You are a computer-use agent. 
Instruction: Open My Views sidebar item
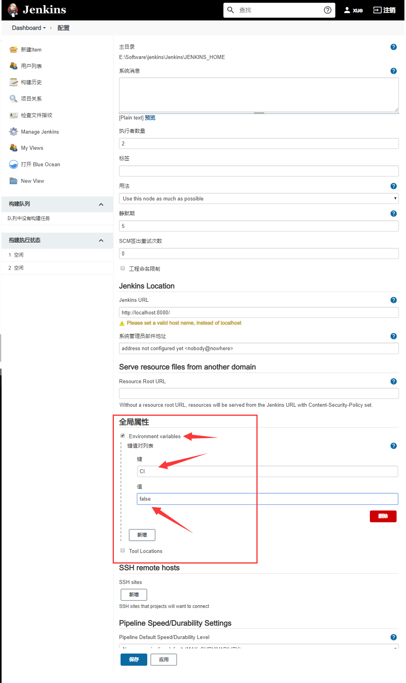32,148
